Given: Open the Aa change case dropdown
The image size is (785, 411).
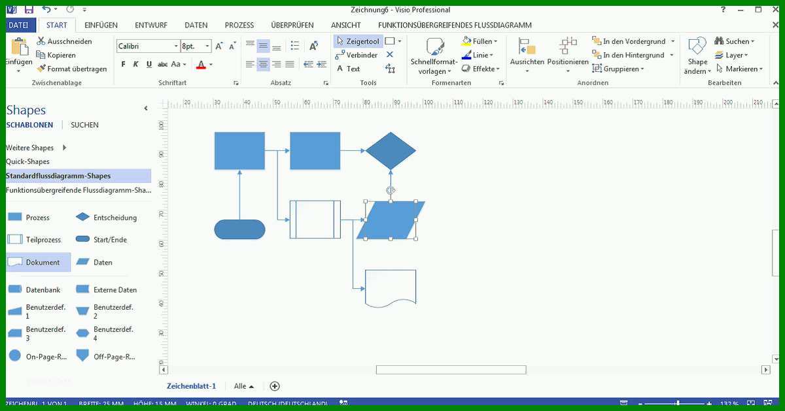Looking at the screenshot, I should coord(179,64).
